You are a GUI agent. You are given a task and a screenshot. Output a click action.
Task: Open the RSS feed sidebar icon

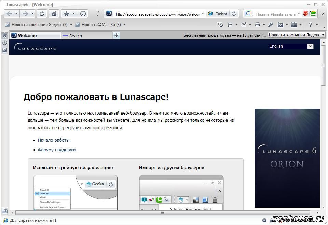coord(4,50)
